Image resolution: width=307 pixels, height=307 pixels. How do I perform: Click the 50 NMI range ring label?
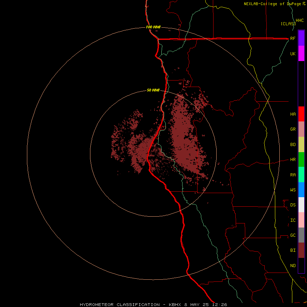pyautogui.click(x=153, y=90)
